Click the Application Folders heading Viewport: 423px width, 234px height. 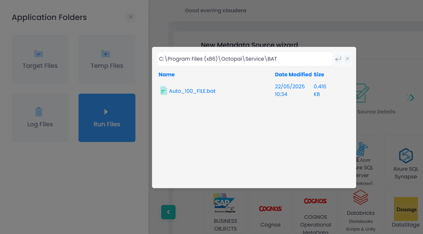(49, 17)
